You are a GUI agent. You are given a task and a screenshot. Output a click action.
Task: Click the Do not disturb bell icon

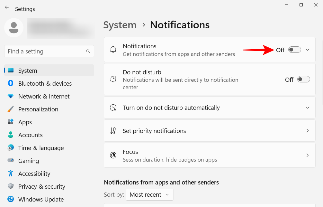(x=113, y=79)
